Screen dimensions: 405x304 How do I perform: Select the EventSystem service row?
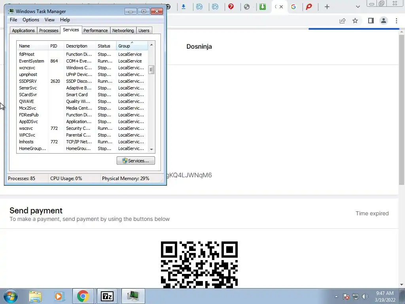click(82, 61)
